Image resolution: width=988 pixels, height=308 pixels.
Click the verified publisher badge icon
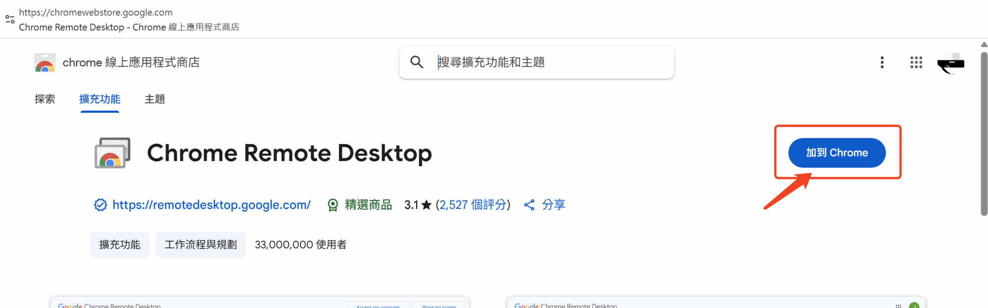tap(100, 205)
